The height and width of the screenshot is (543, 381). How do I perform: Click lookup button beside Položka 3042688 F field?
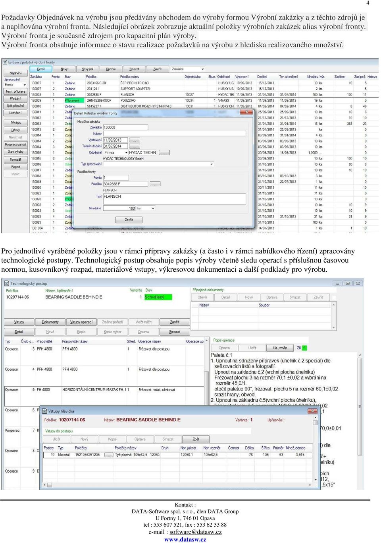tap(155, 184)
